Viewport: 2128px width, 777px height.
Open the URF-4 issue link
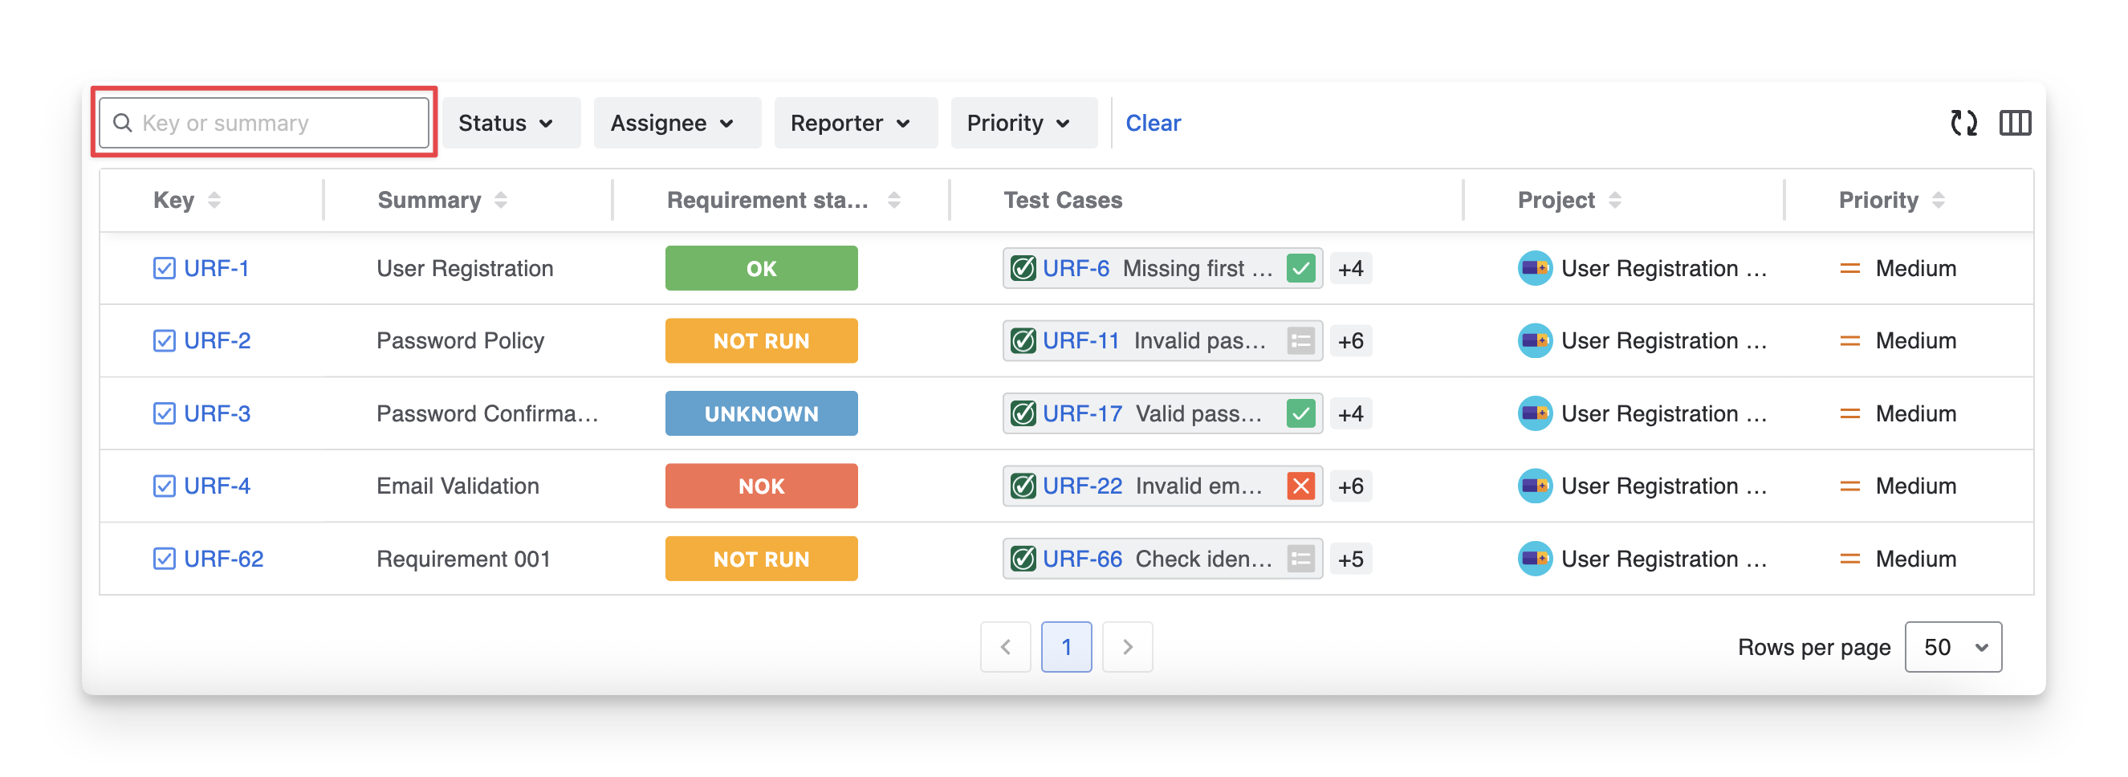pos(217,486)
